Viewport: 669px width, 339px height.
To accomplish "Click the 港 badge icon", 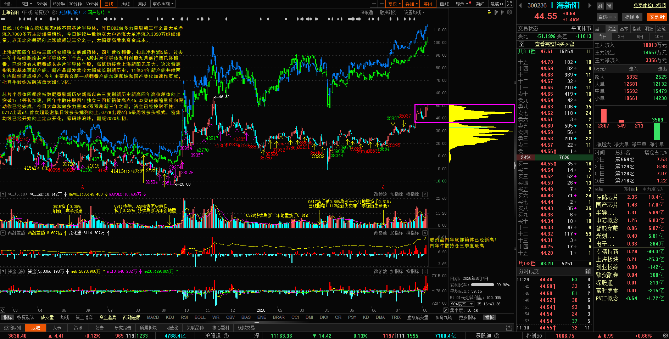I will (609, 6).
